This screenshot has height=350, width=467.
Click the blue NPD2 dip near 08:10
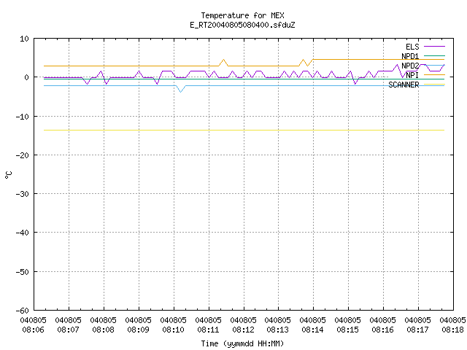(180, 89)
